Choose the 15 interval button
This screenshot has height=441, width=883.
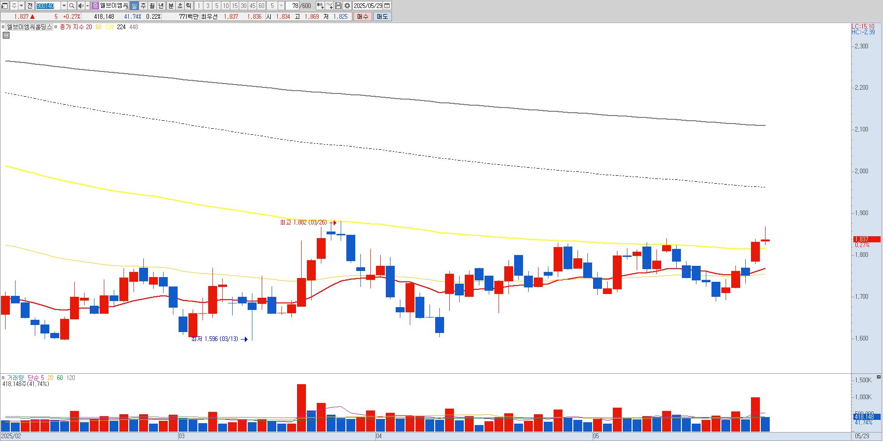(x=234, y=6)
